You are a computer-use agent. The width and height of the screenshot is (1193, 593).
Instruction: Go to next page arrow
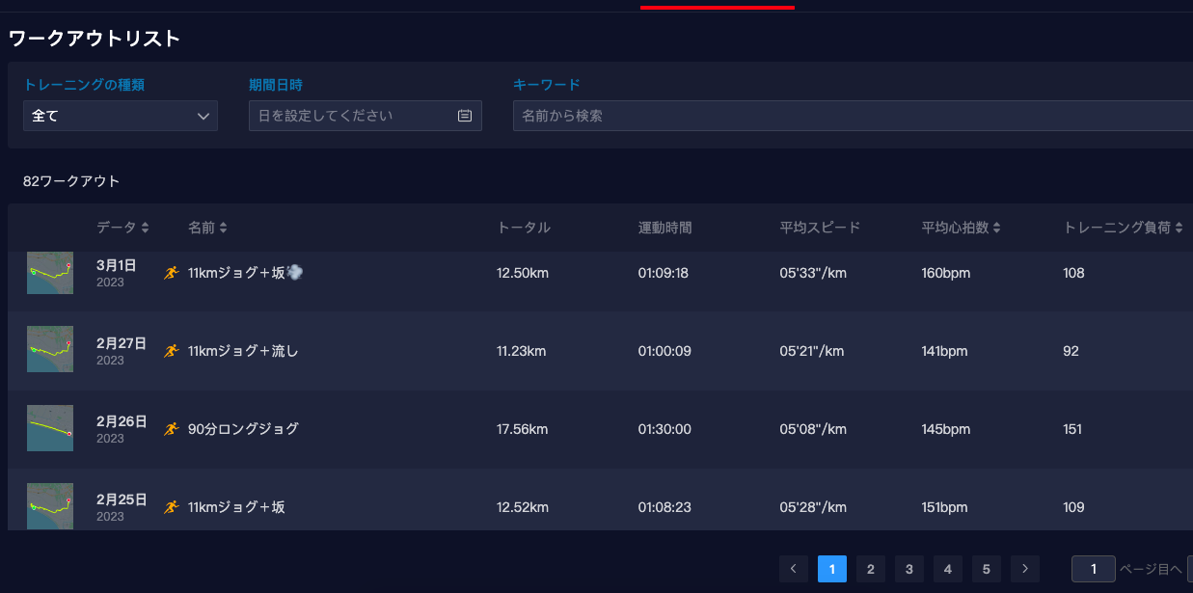pos(1024,569)
